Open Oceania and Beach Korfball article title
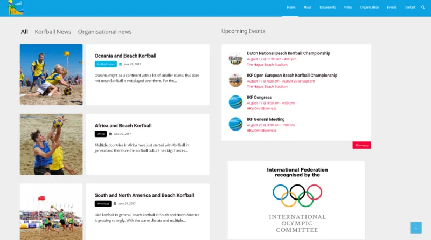This screenshot has height=240, width=431. click(126, 56)
